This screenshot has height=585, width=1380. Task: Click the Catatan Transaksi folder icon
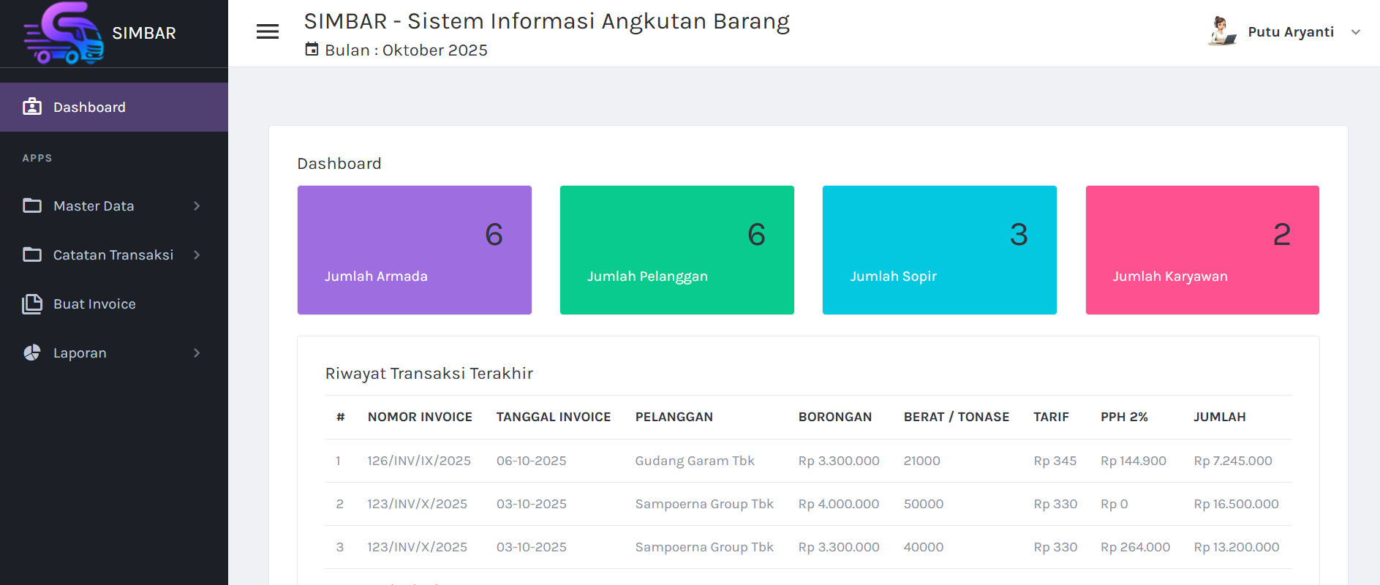click(x=32, y=254)
